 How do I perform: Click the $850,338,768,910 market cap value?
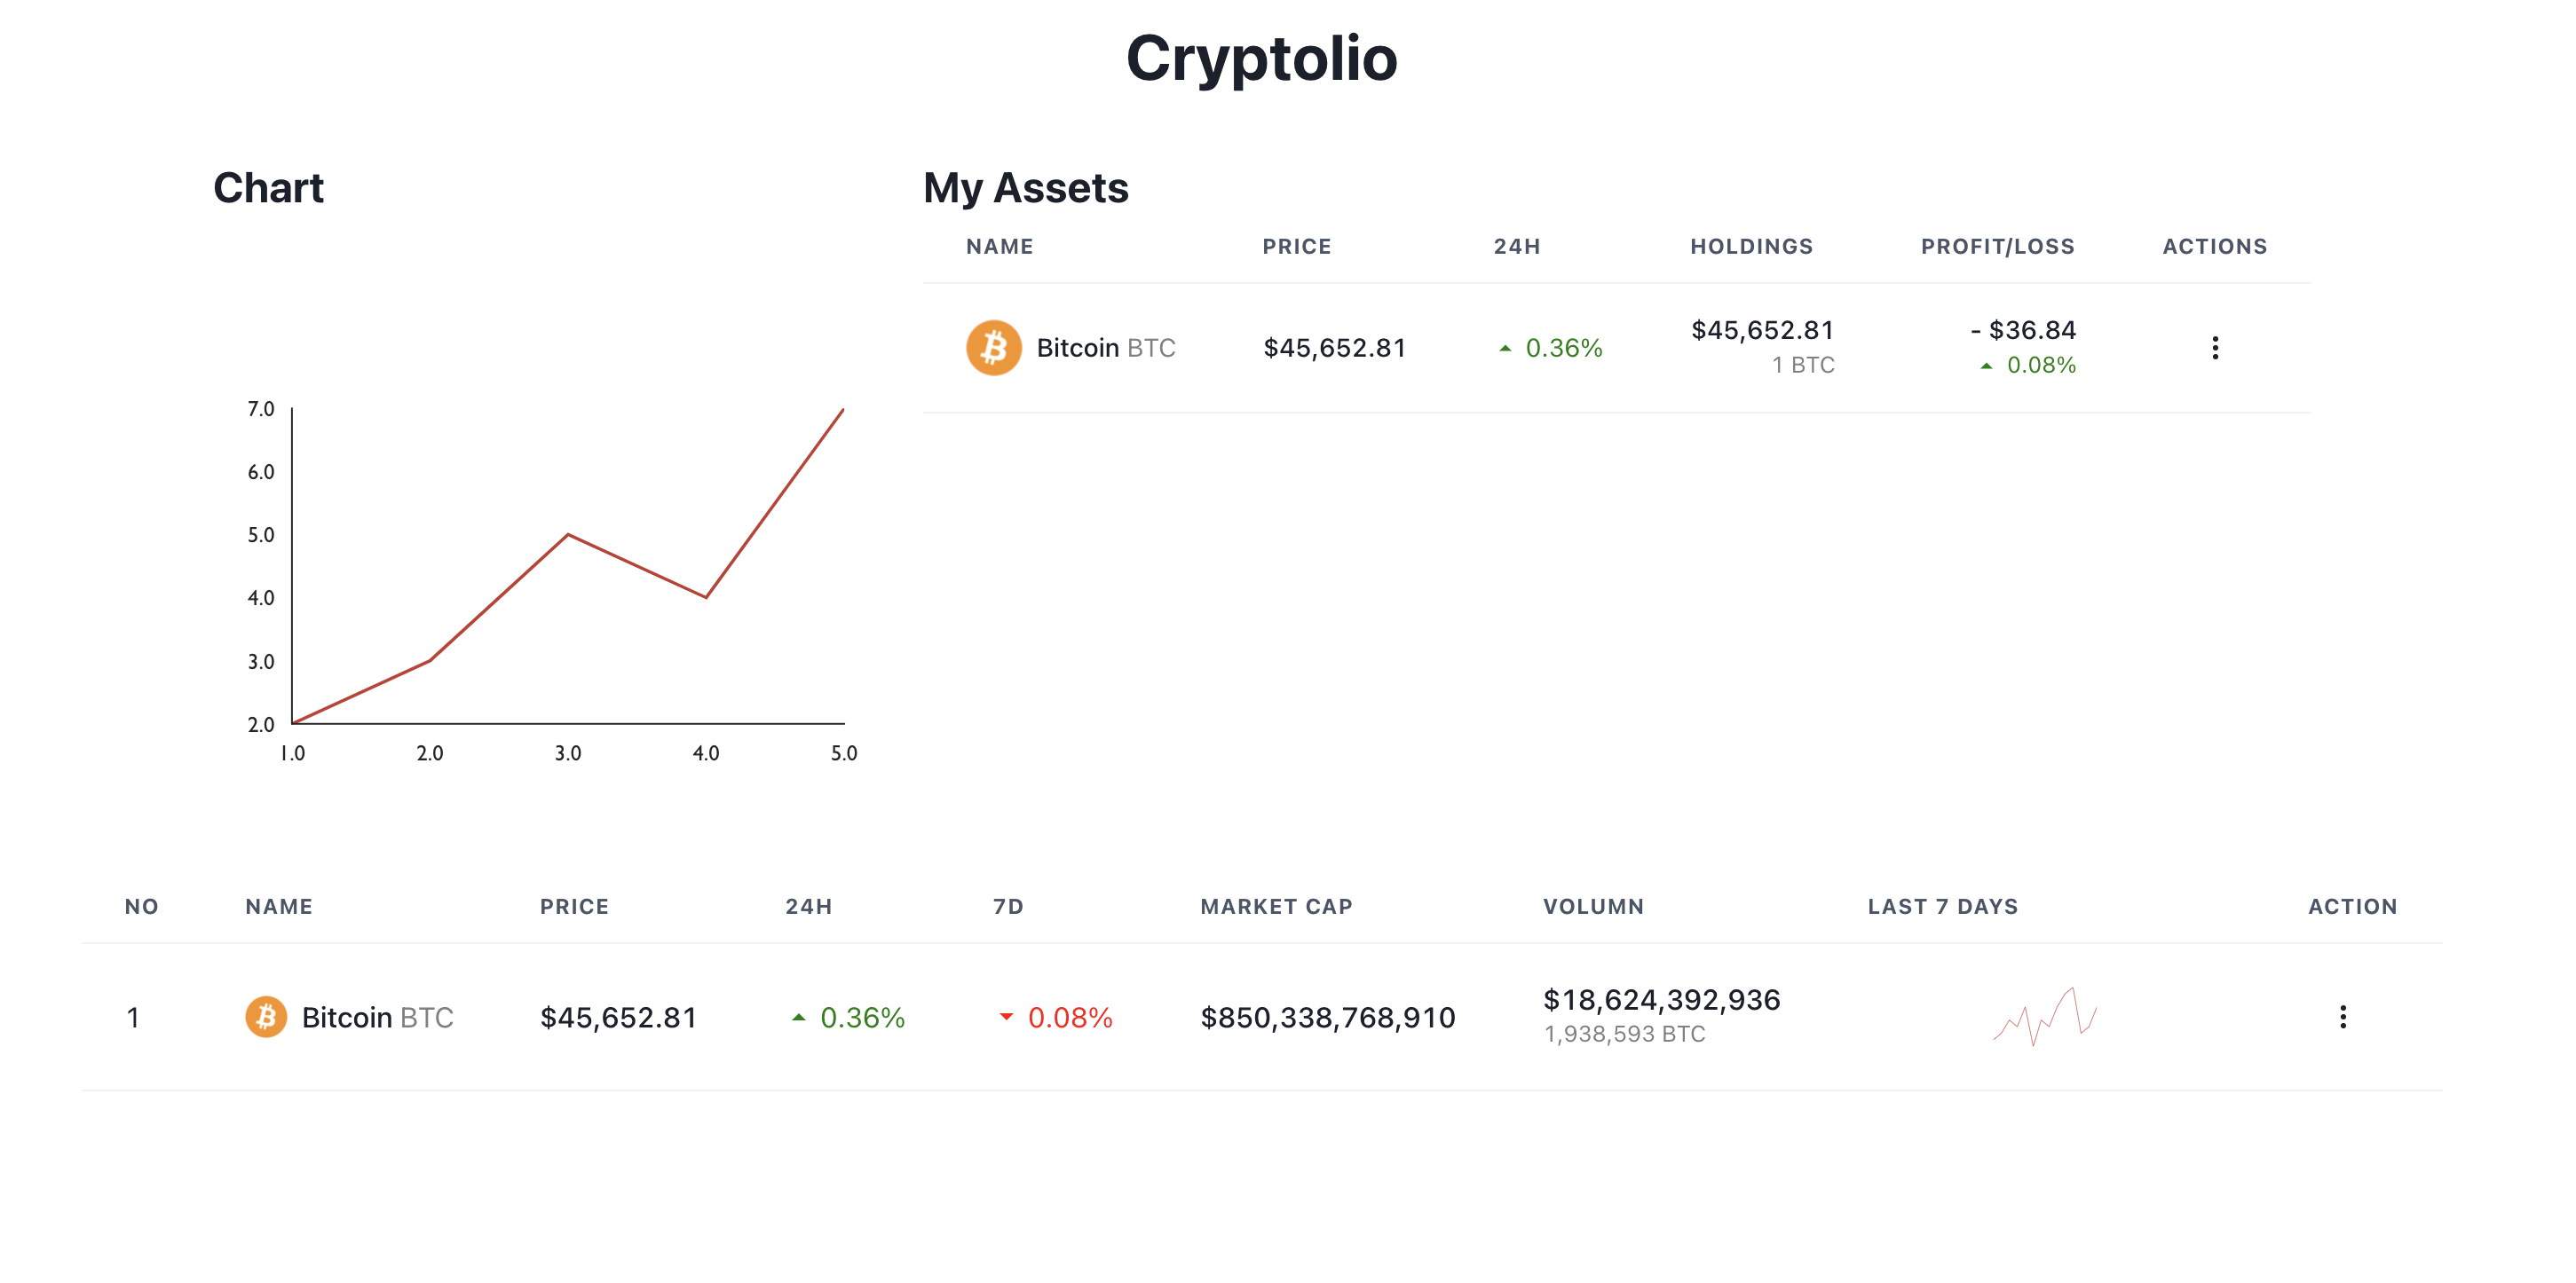coord(1327,1017)
